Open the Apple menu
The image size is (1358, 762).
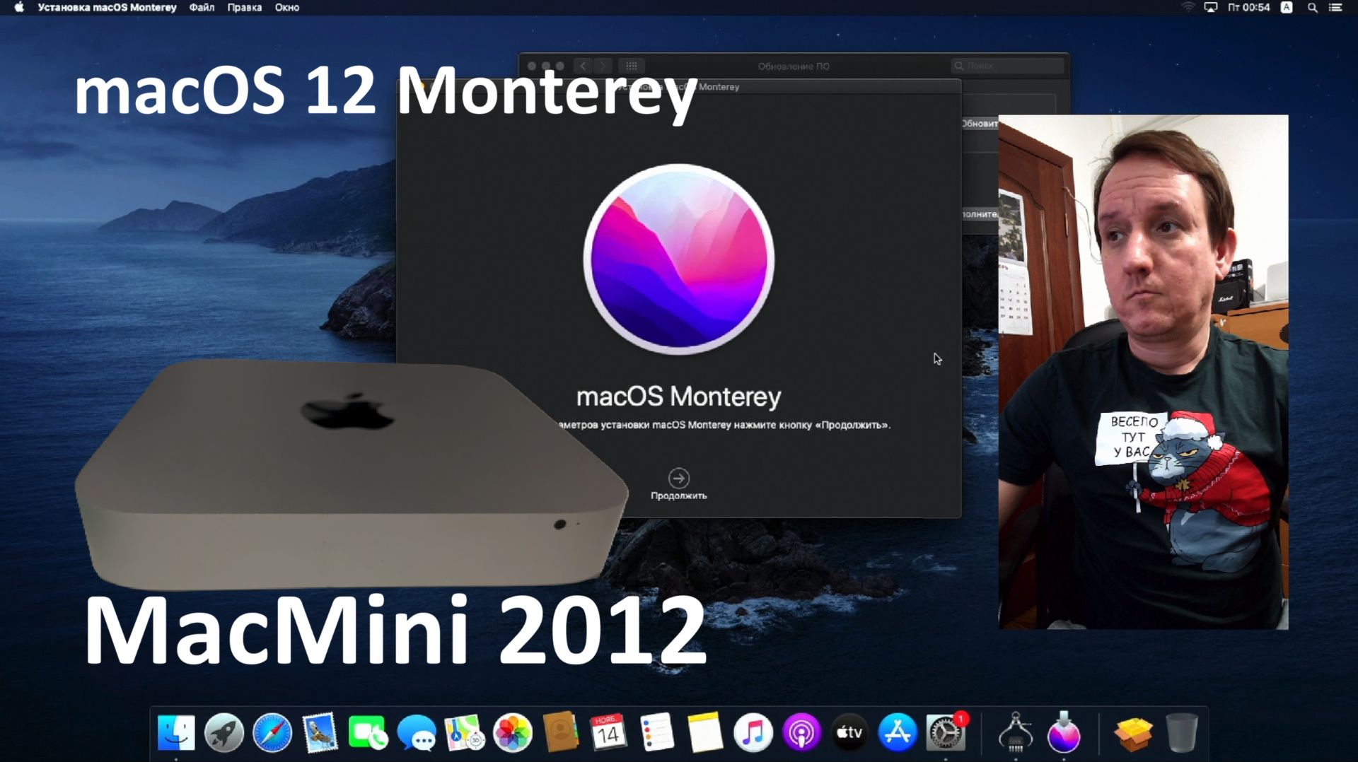19,8
